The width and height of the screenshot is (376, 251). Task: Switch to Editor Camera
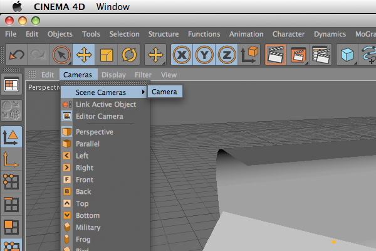(x=105, y=117)
